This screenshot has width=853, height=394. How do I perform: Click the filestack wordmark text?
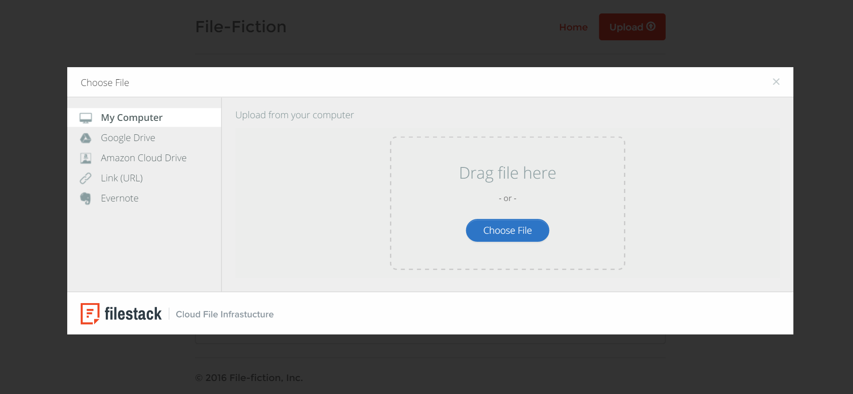pos(133,314)
